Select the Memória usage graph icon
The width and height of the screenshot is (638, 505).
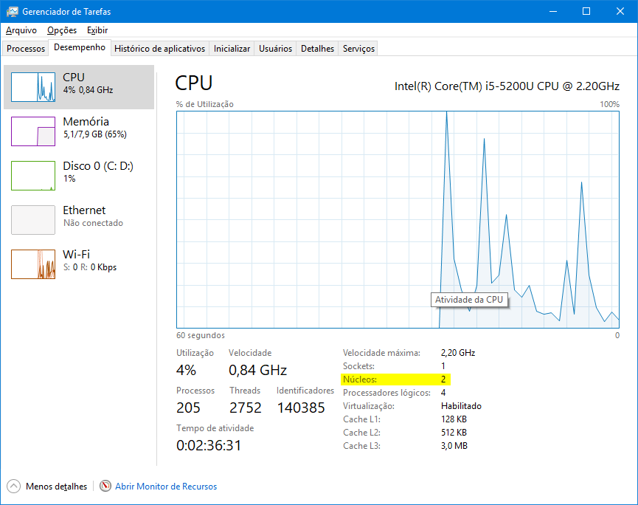(33, 131)
